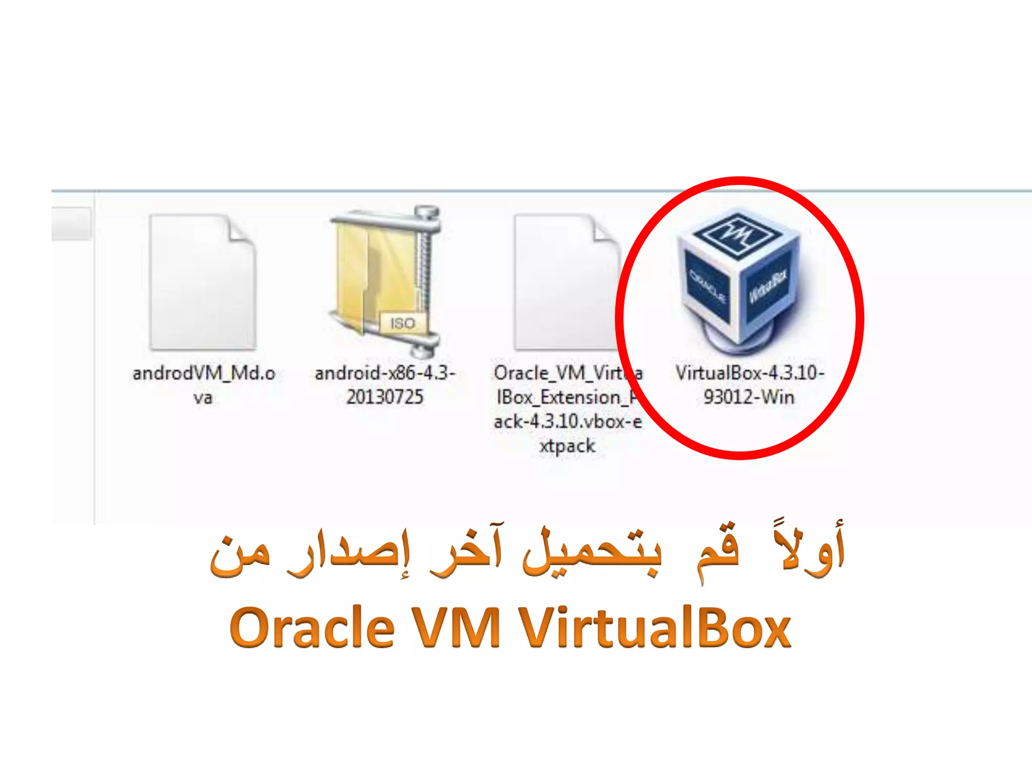This screenshot has height=774, width=1032.
Task: Select the VirtualBox-4.3.10-93012-Win file name
Action: pyautogui.click(x=750, y=385)
